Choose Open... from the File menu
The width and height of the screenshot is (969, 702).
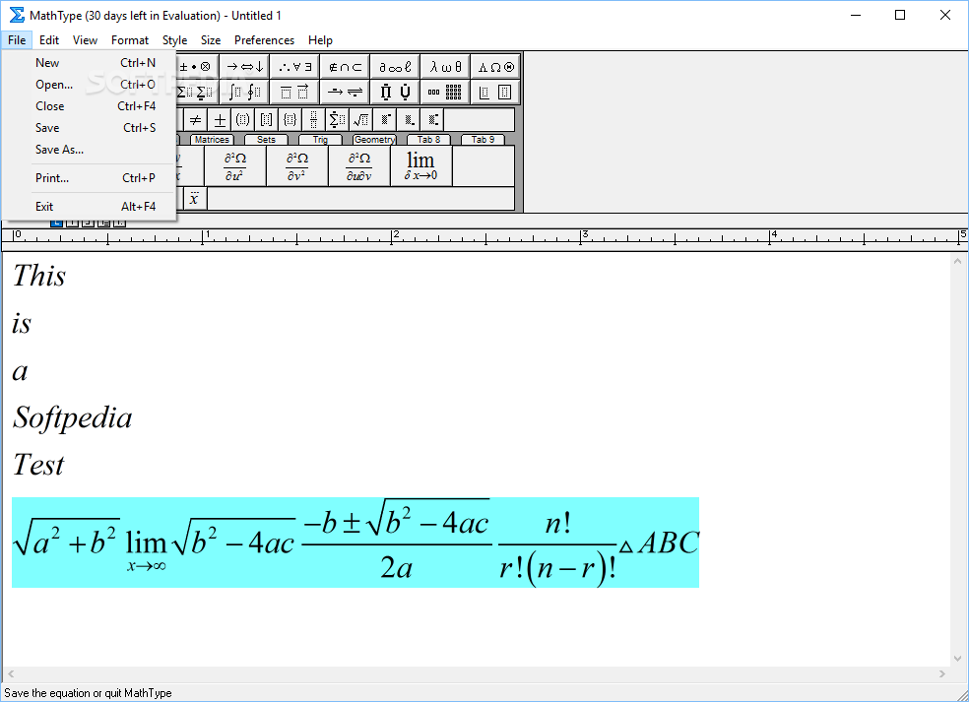coord(90,85)
